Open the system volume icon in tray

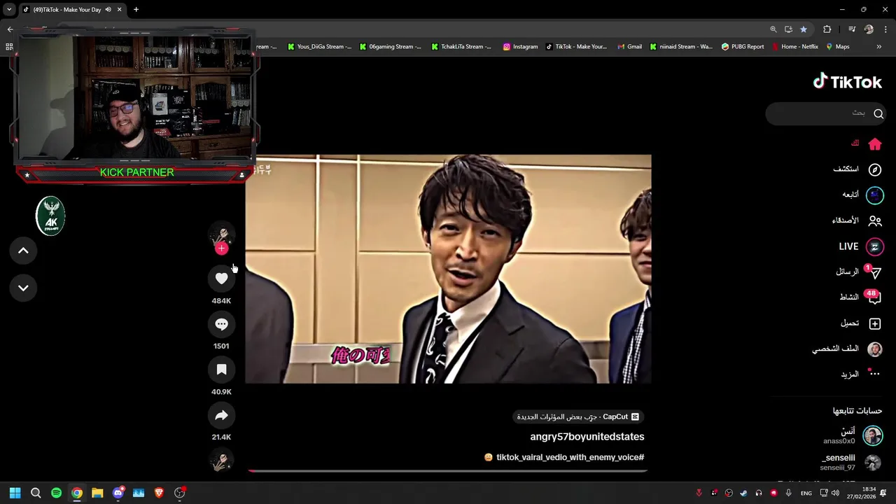(835, 493)
